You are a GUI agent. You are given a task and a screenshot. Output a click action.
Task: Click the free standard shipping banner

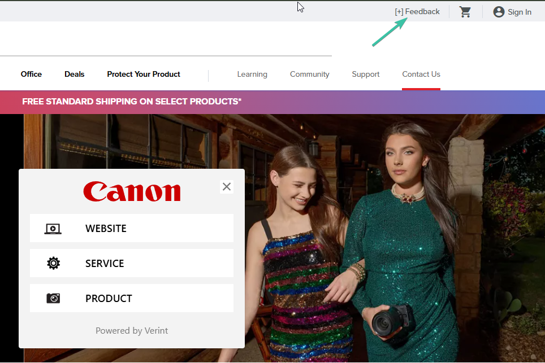[132, 102]
